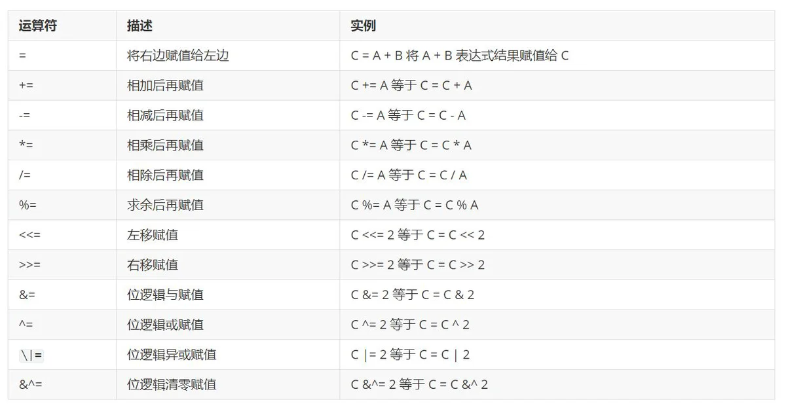Viewport: 786px width, 413px height.
Task: Click the 实例 column header
Action: tap(363, 26)
